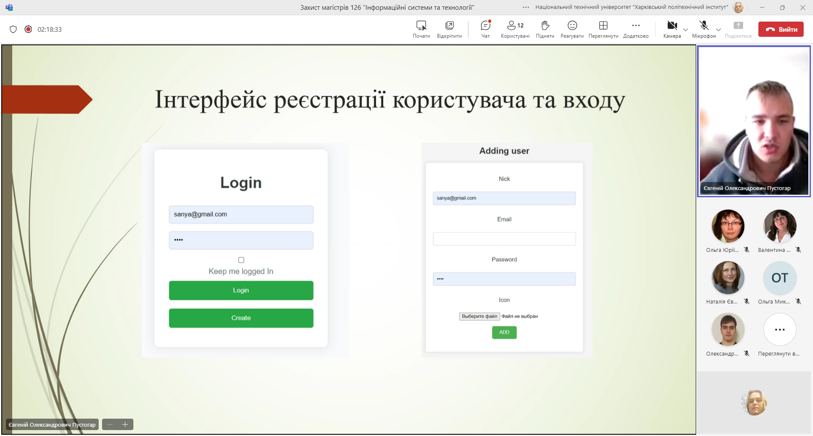Open view layout options (Переглянути)
The height and width of the screenshot is (436, 813).
pyautogui.click(x=603, y=29)
